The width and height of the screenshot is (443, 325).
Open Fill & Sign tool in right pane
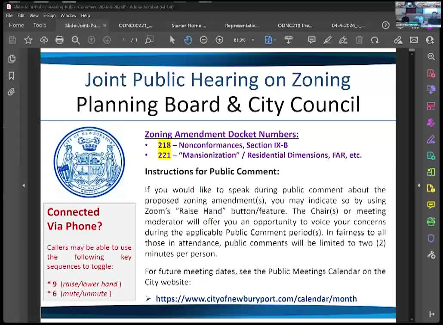point(431,139)
